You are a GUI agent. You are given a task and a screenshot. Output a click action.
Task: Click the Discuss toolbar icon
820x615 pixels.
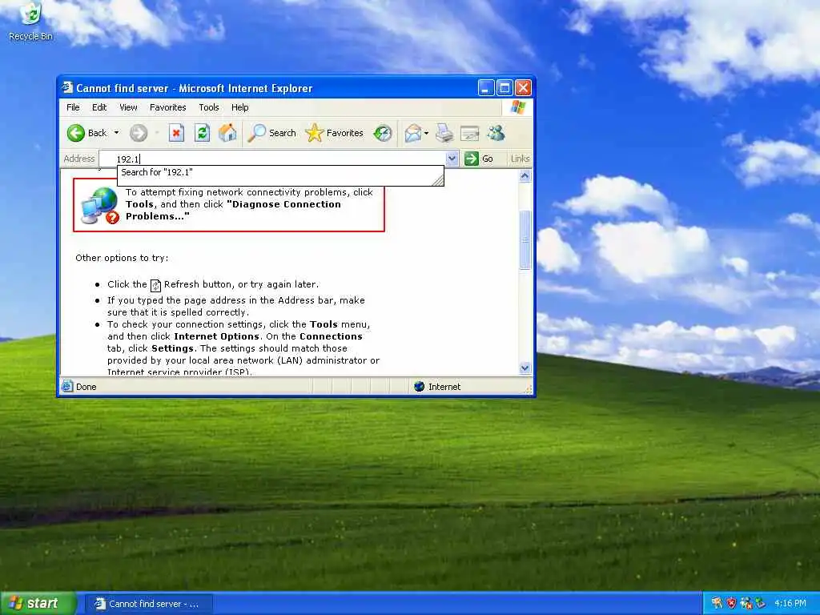click(469, 134)
